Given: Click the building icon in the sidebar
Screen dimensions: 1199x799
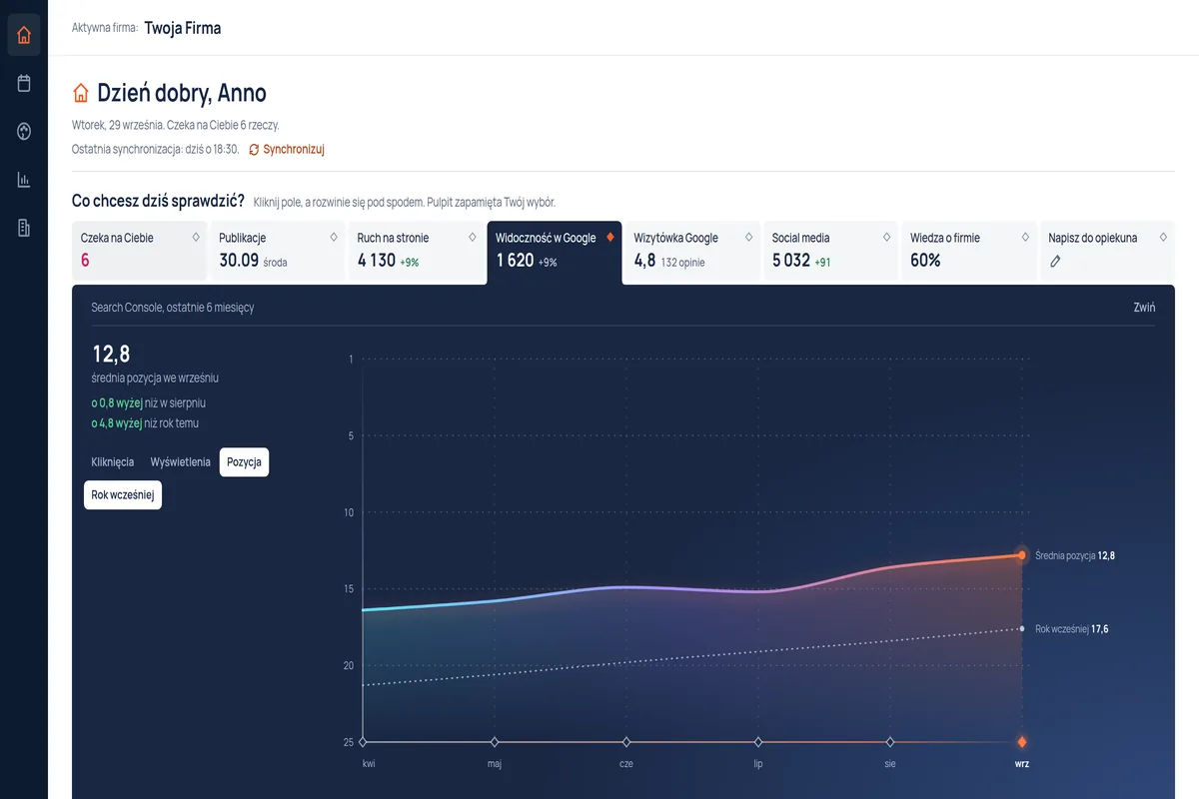Looking at the screenshot, I should coord(24,228).
